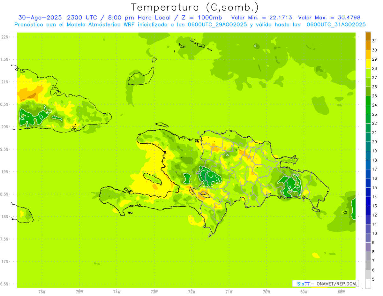Click the '25' contour label over eastern Cuba
Image resolution: width=383 pixels, height=296 pixels.
pos(49,111)
